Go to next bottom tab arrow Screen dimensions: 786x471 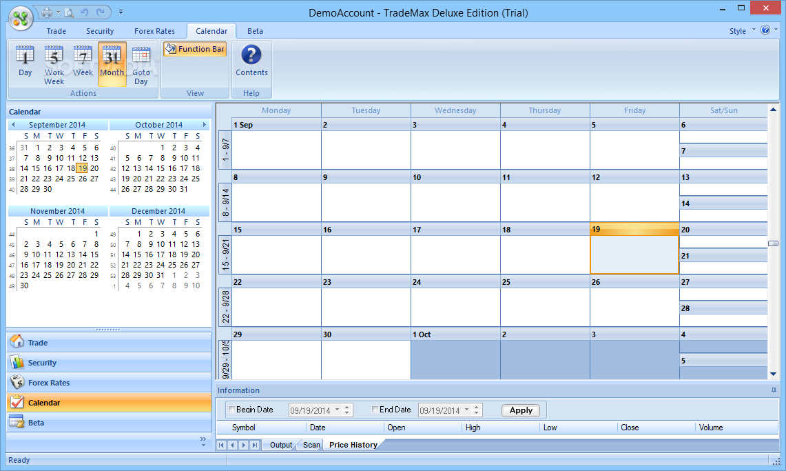[x=244, y=445]
